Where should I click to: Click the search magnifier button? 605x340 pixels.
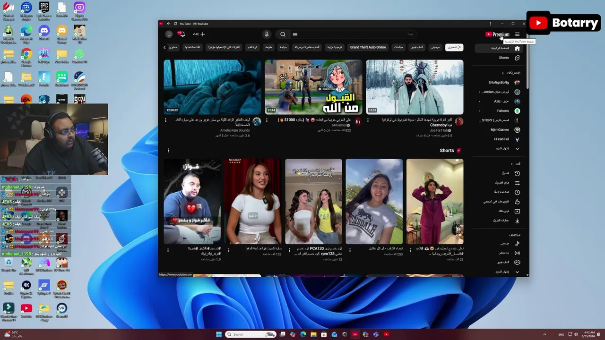click(283, 34)
